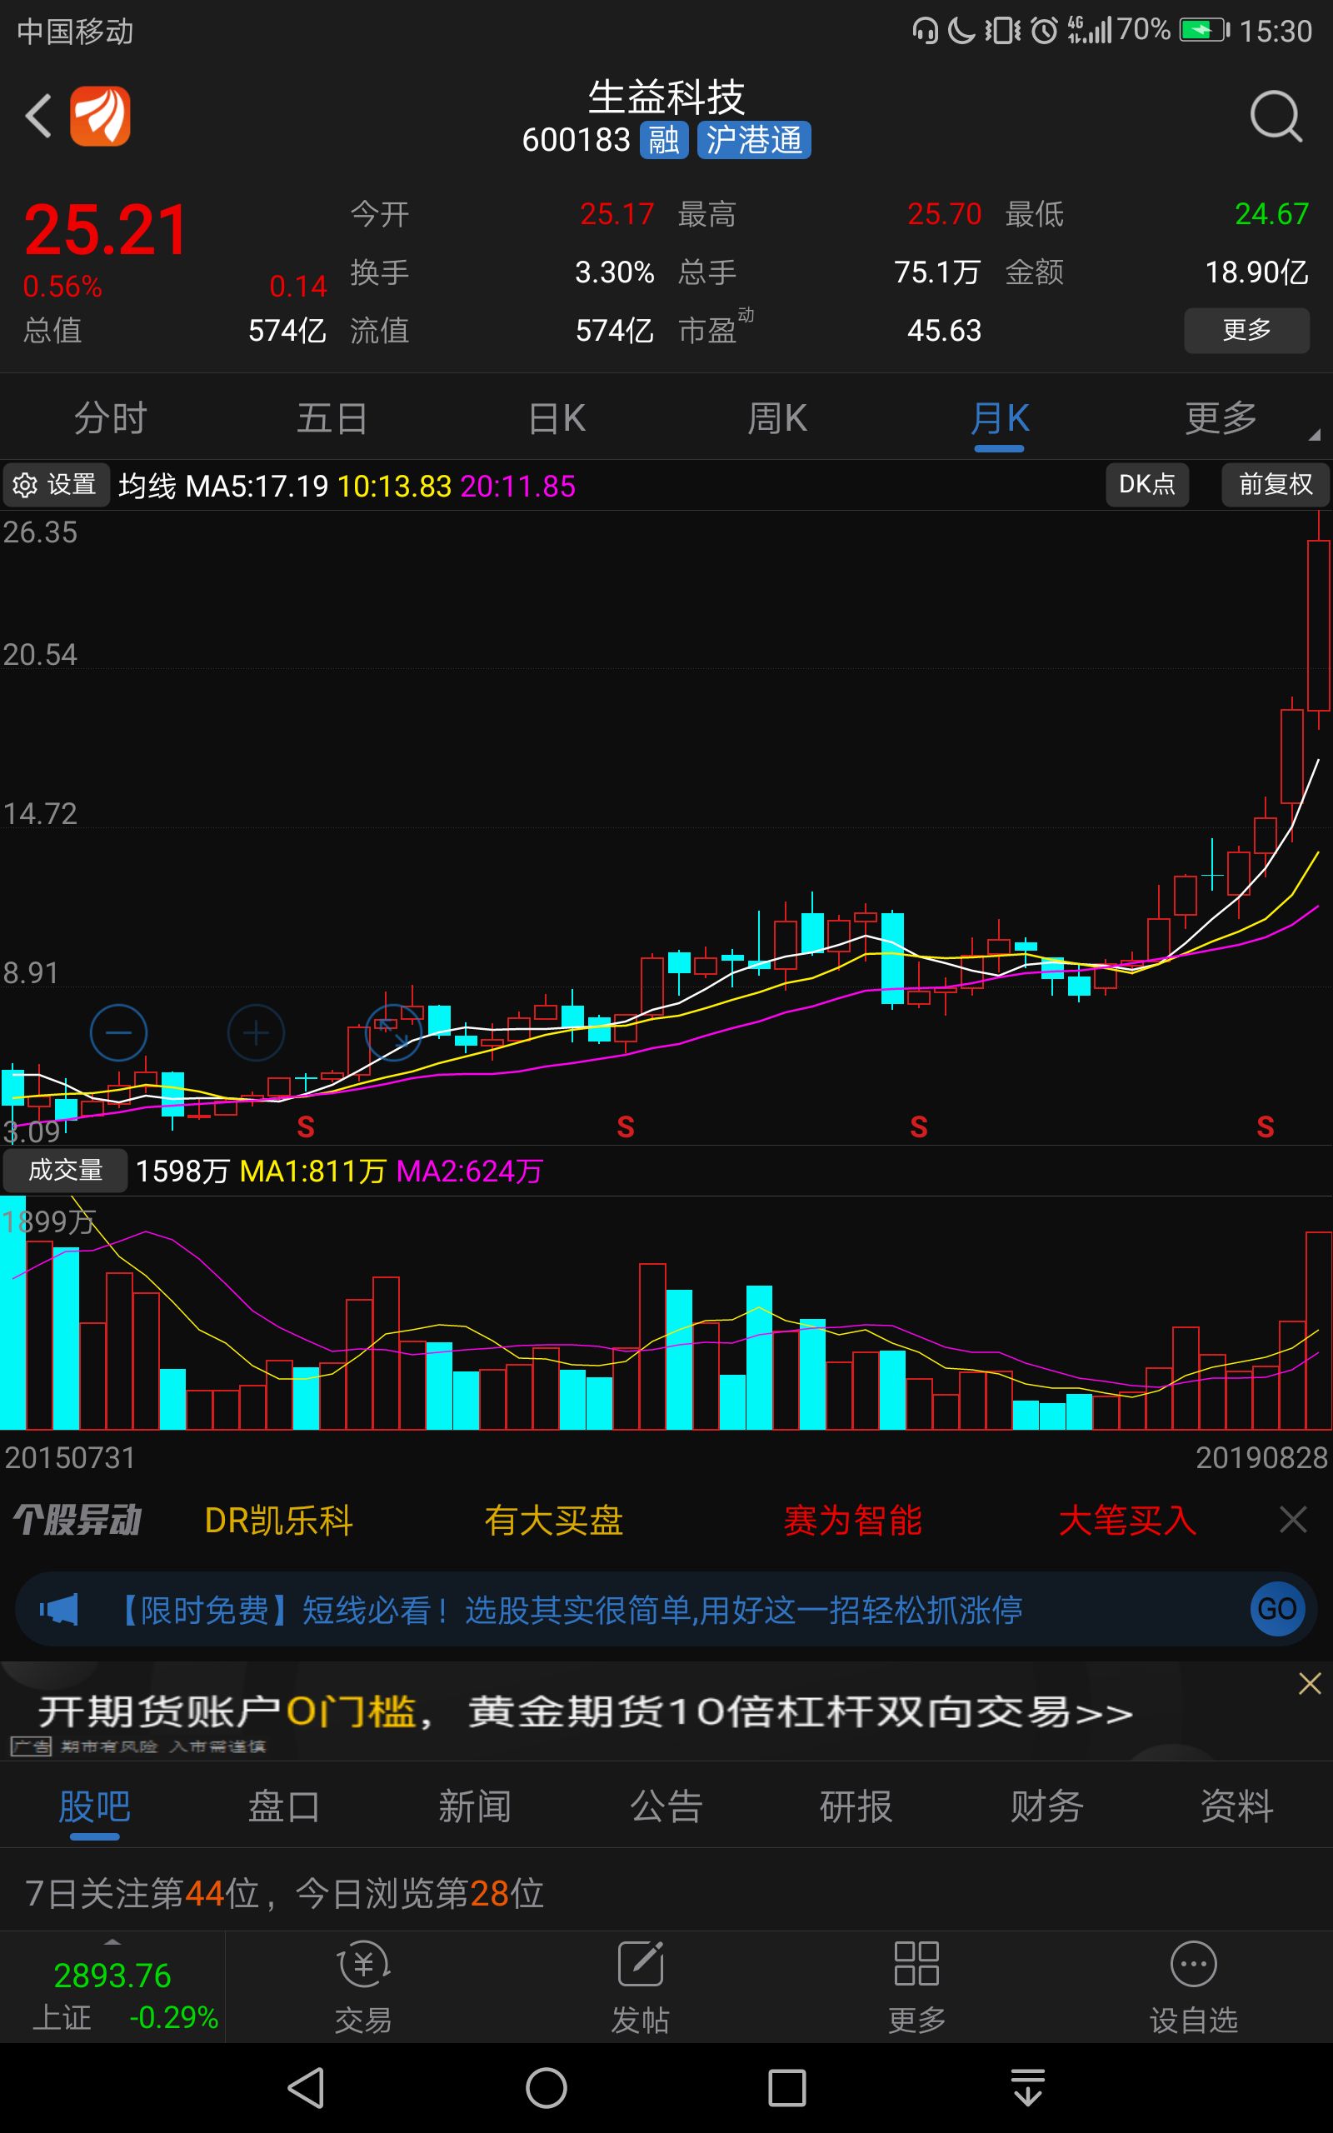Open DR凯乐科 stock alert
This screenshot has height=2133, width=1333.
coord(278,1521)
